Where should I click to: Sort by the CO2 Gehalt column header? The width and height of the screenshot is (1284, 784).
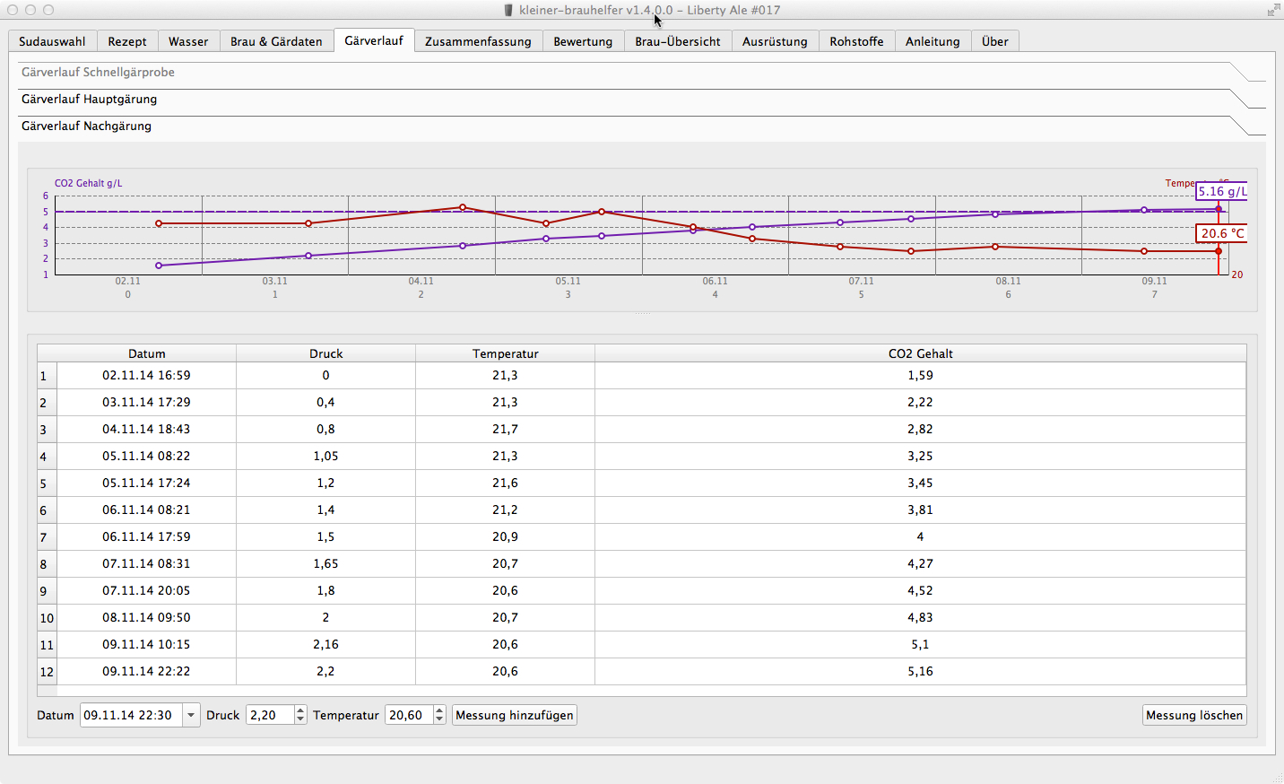[920, 353]
